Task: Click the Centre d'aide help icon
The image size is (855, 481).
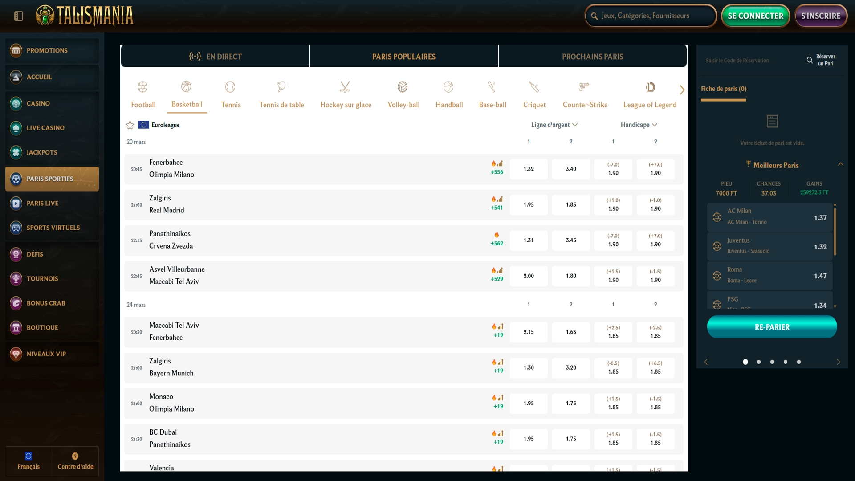Action: click(75, 456)
